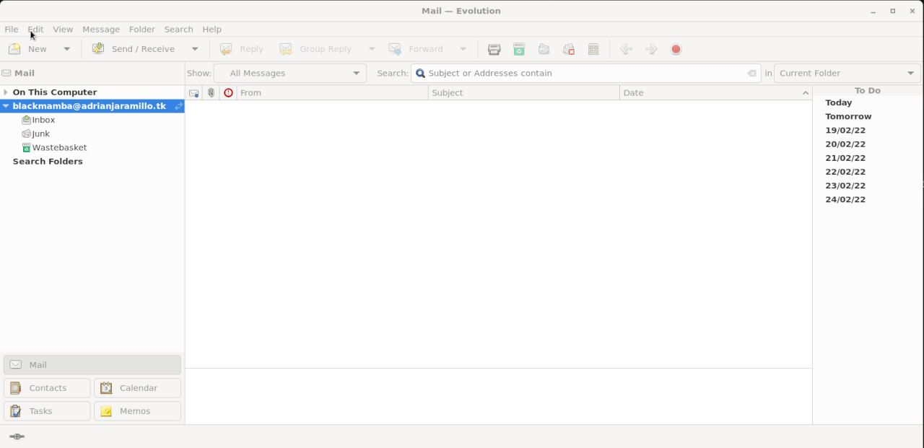Go to the previous message arrow

[x=626, y=49]
